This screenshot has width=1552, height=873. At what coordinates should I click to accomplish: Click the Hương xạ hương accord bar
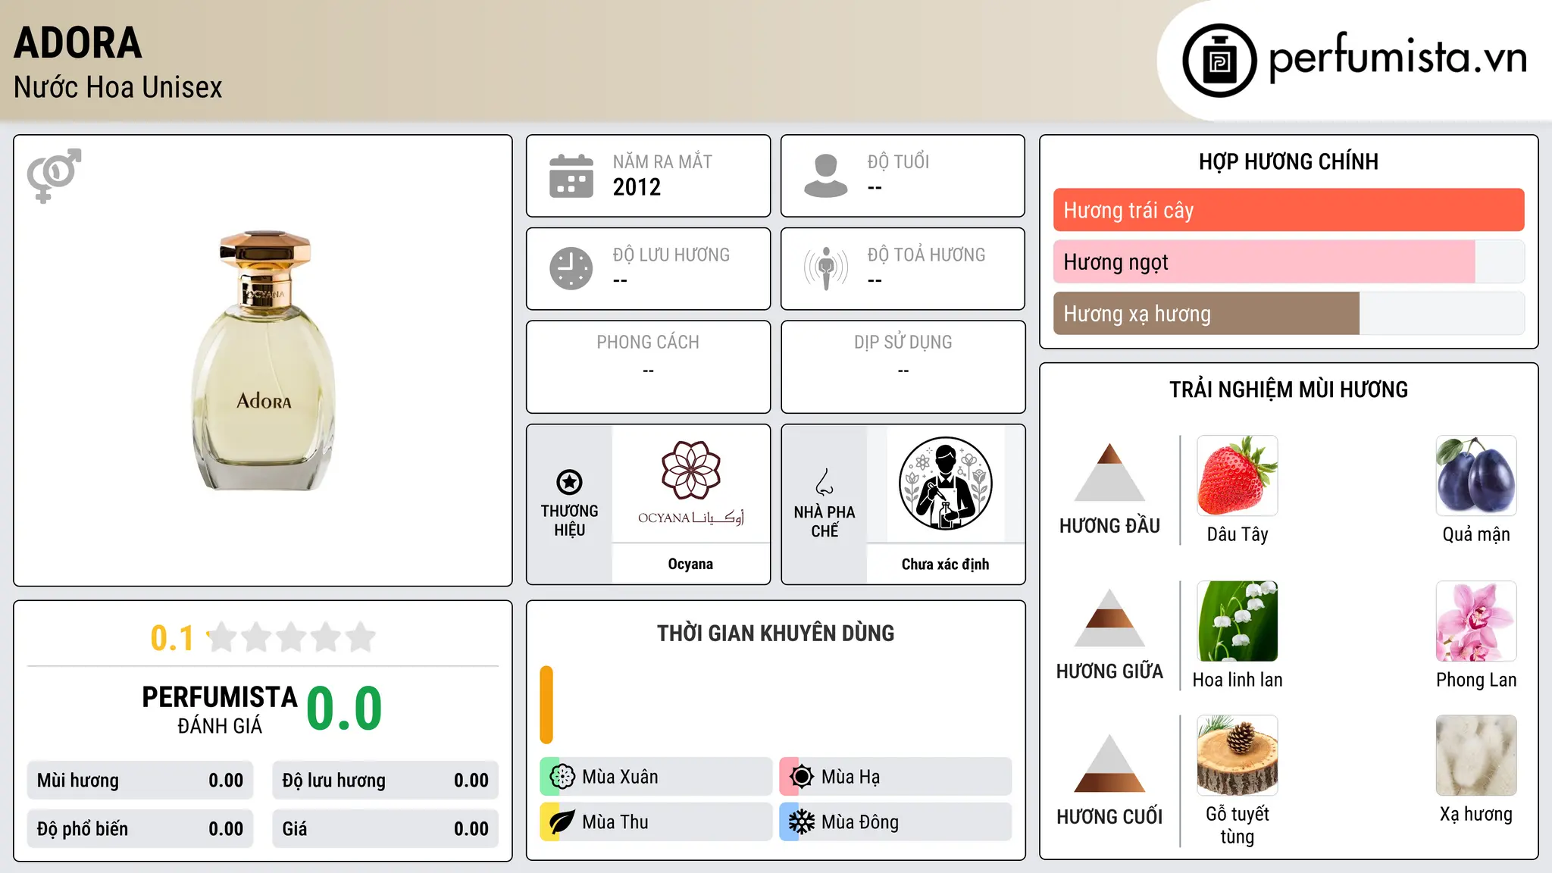1288,314
